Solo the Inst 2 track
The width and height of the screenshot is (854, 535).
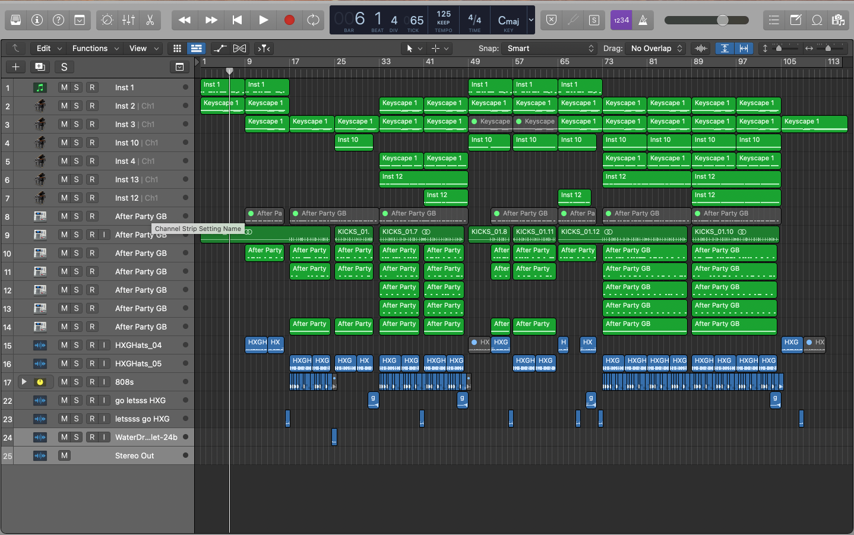click(75, 106)
